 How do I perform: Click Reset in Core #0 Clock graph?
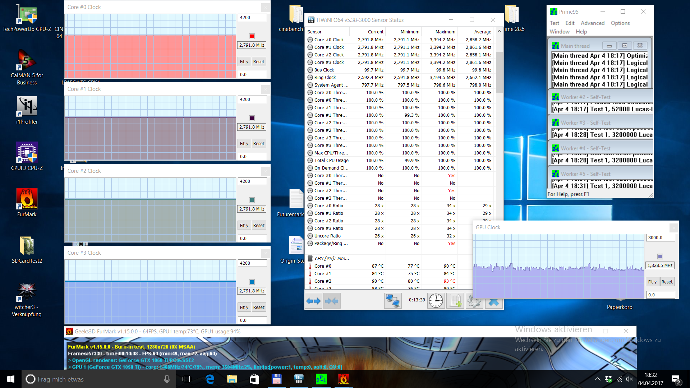pyautogui.click(x=259, y=62)
